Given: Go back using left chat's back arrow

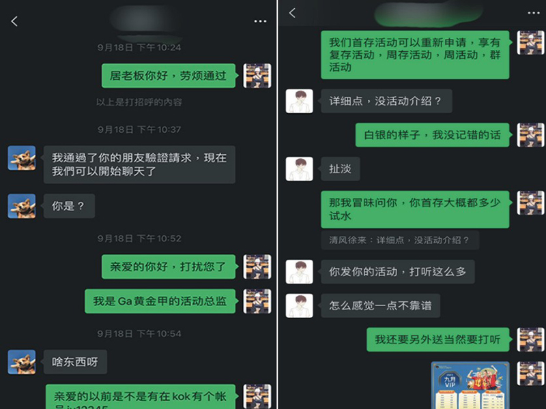Looking at the screenshot, I should tap(14, 21).
